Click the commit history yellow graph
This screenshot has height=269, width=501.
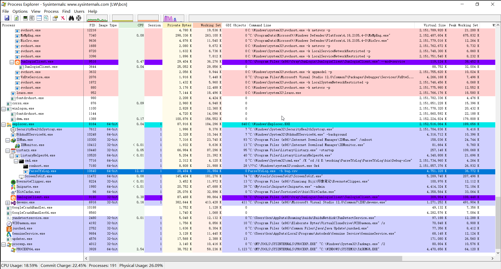(x=123, y=18)
